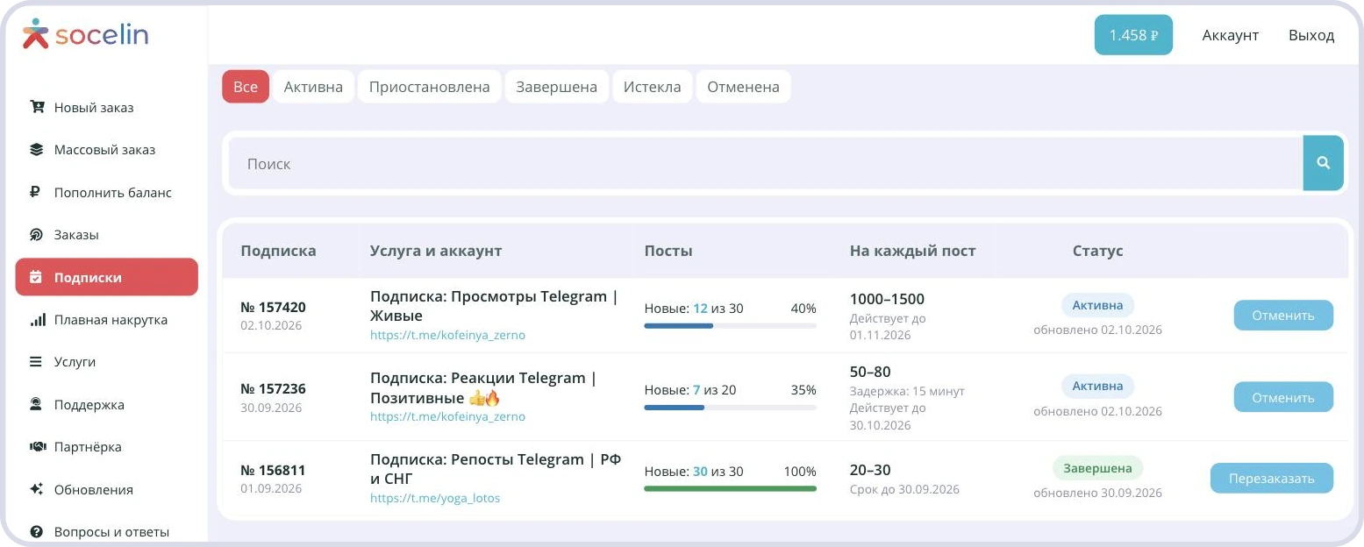Filter subscriptions by Активна
The height and width of the screenshot is (547, 1364).
[313, 87]
